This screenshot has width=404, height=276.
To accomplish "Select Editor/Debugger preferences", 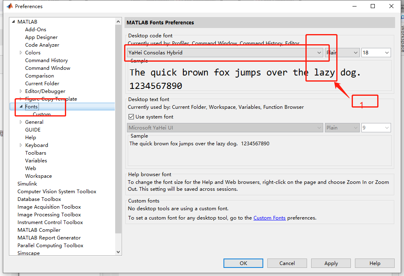I will click(45, 91).
